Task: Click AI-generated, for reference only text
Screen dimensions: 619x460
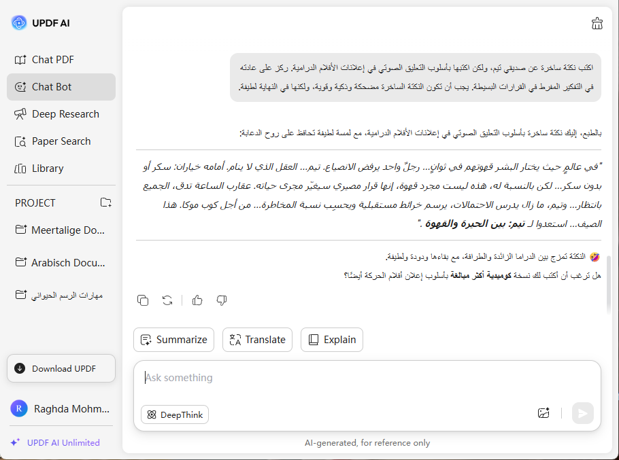Action: (x=367, y=443)
